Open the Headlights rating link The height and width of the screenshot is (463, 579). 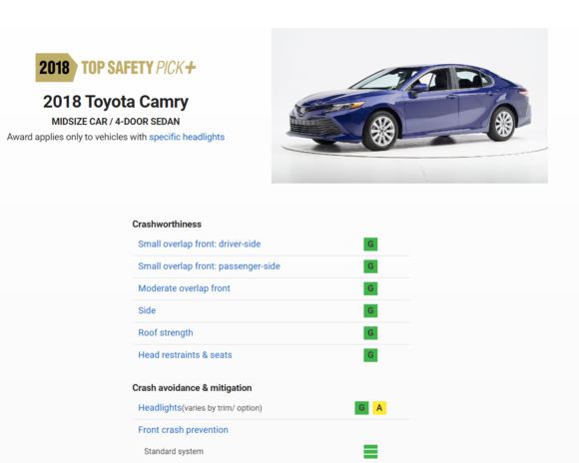160,407
